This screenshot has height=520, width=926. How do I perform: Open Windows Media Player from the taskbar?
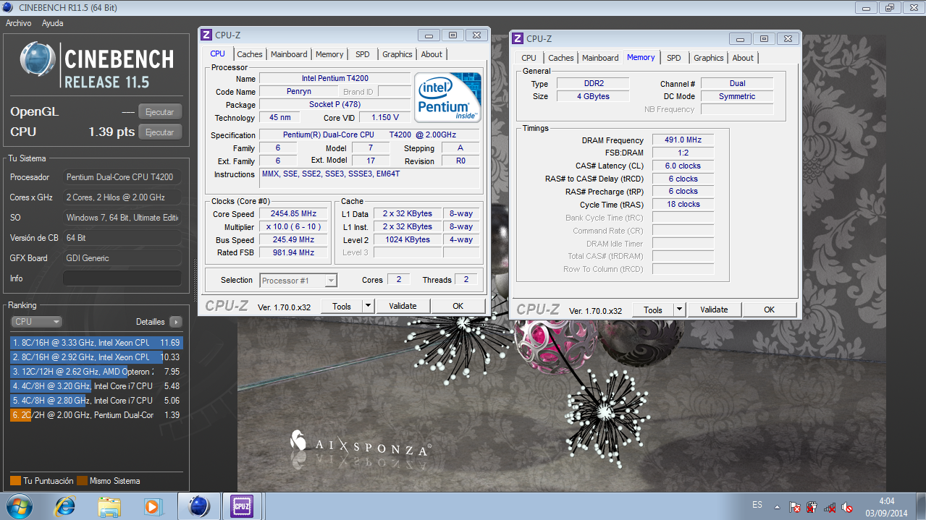pos(153,506)
